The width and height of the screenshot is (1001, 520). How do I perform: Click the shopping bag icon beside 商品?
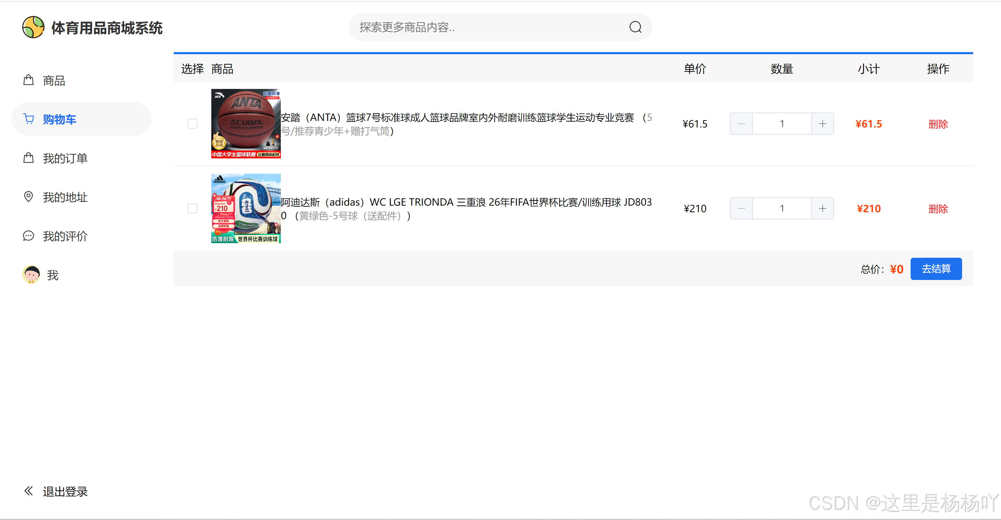[x=29, y=80]
